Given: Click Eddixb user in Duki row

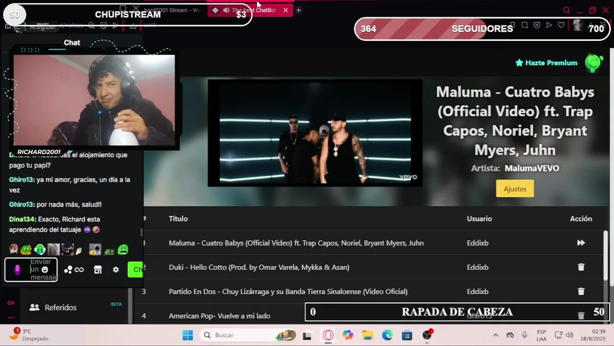Looking at the screenshot, I should pos(478,267).
